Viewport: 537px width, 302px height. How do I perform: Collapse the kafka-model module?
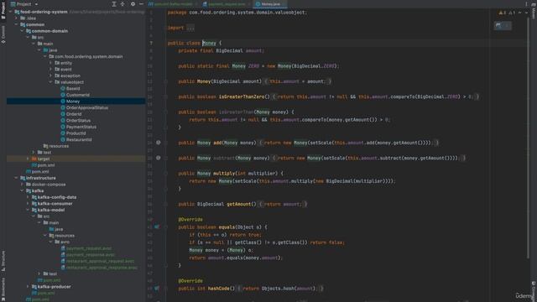coord(28,210)
